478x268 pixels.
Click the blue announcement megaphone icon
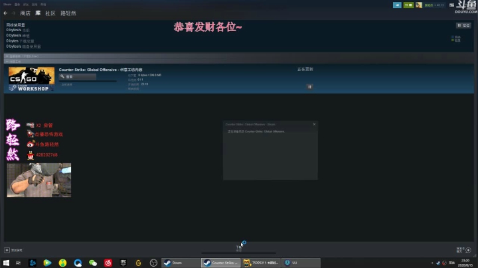397,5
